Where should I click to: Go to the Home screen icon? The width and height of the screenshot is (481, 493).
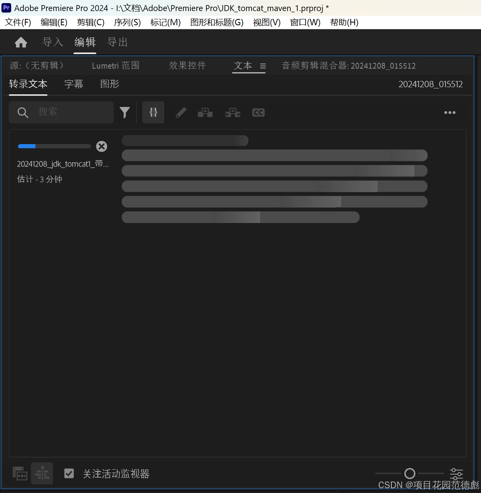(21, 42)
